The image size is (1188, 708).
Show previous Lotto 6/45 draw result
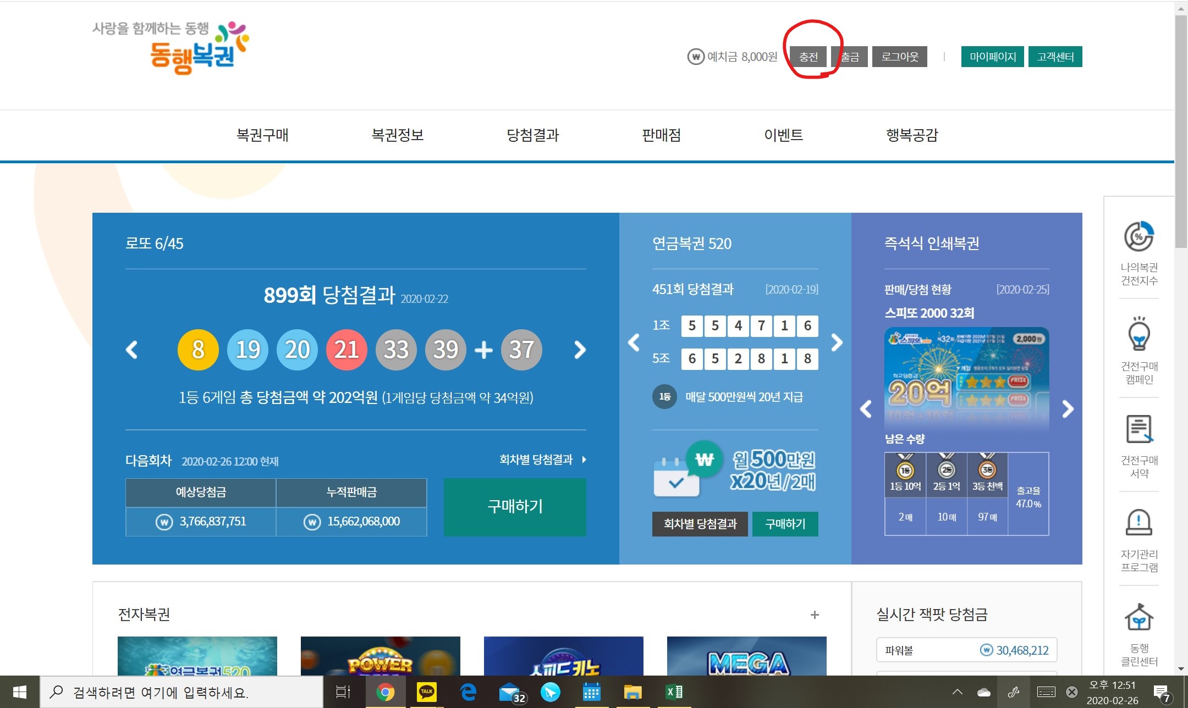[x=131, y=350]
